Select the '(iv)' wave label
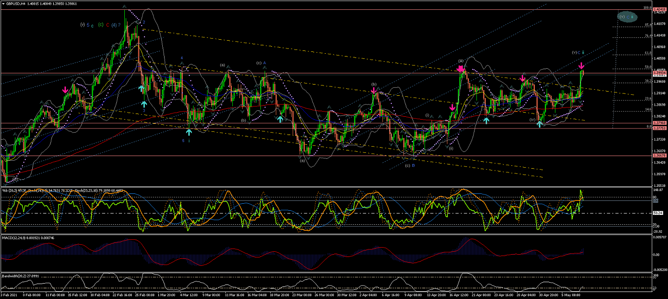Screen dimensions: 668x299 point(532,120)
